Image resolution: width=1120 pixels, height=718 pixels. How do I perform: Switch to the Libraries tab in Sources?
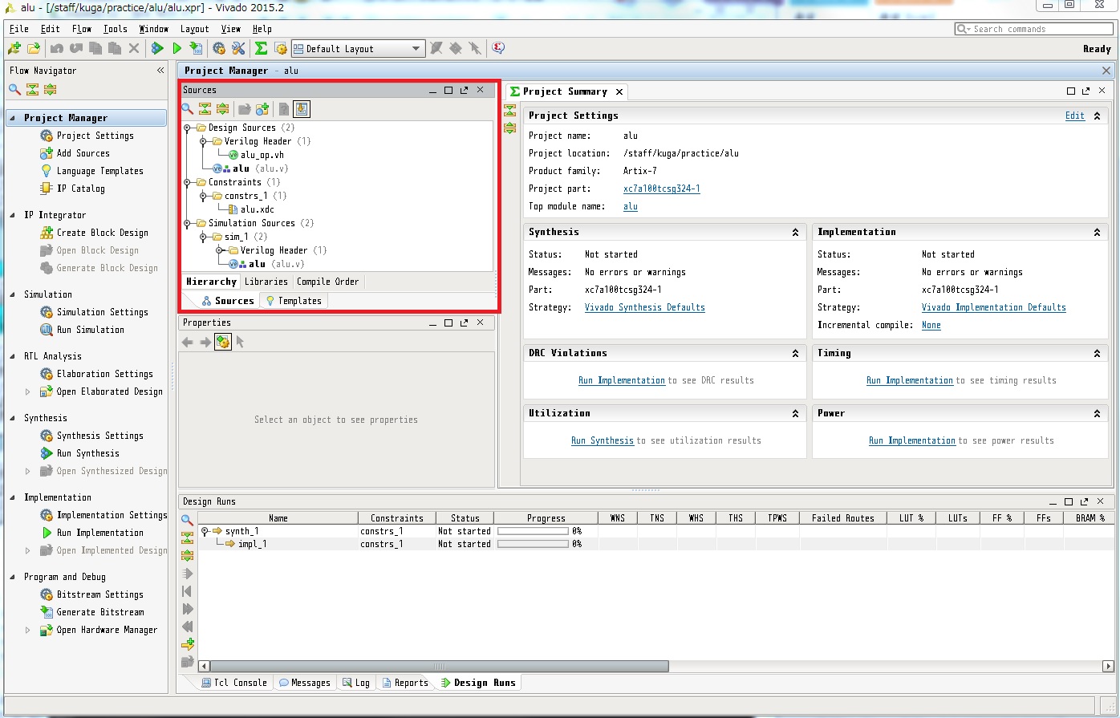tap(266, 282)
